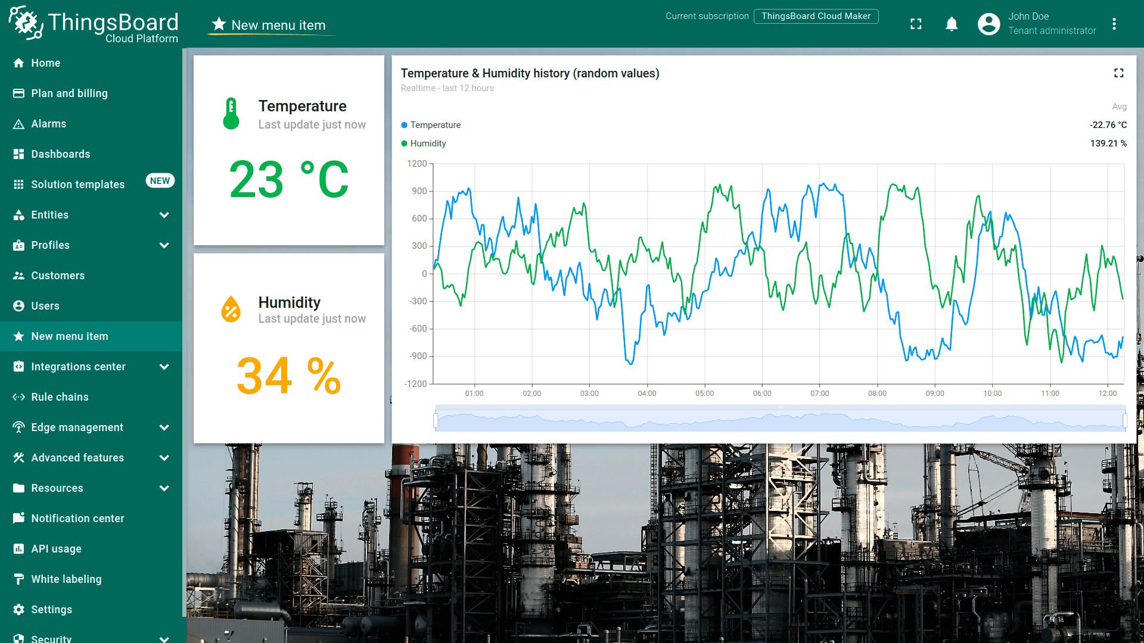The image size is (1144, 643).
Task: Expand the Advanced features submenu
Action: pyautogui.click(x=164, y=458)
